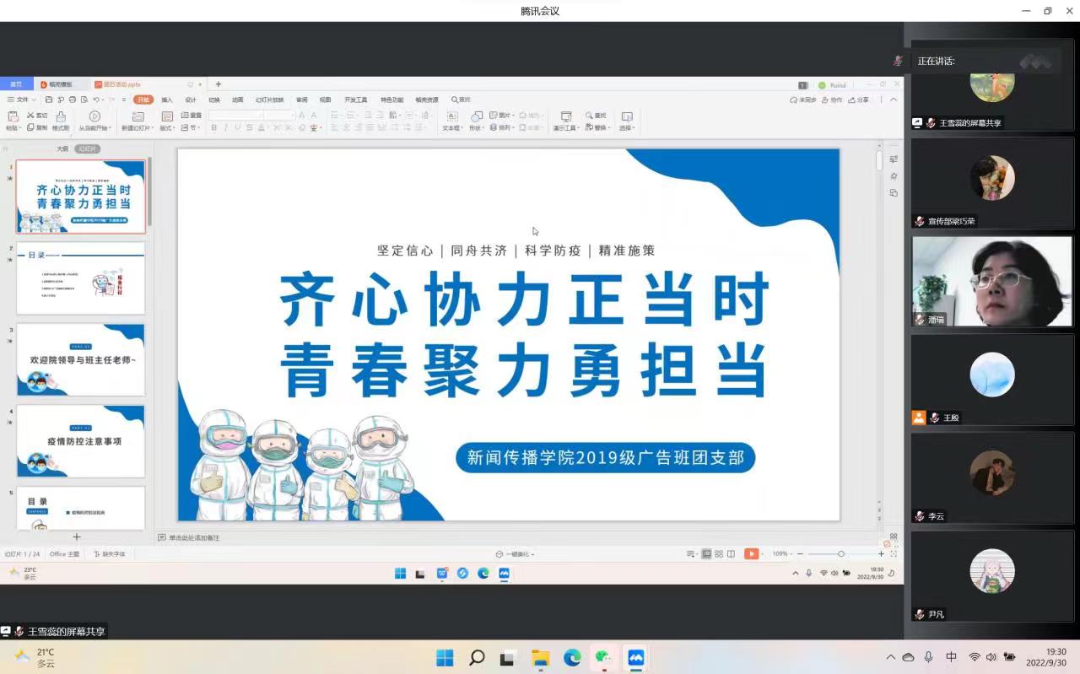Start slideshow with 从当前开始 play icon
The image size is (1080, 674).
pos(94,116)
